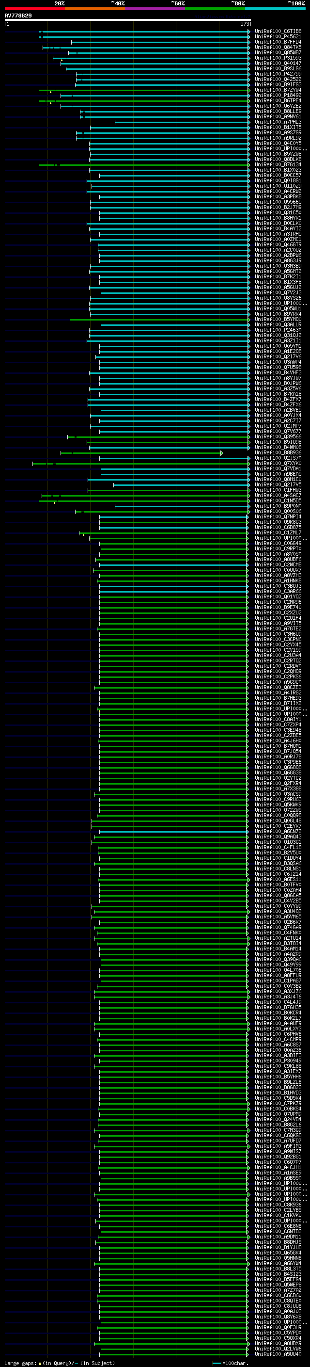Click the UniRef100_Q55665 label
This screenshot has height=1367, width=310.
[x=278, y=202]
